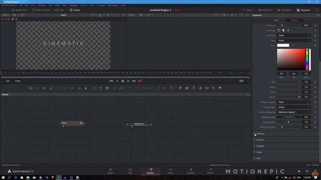Open the File menu

pos(21,5)
